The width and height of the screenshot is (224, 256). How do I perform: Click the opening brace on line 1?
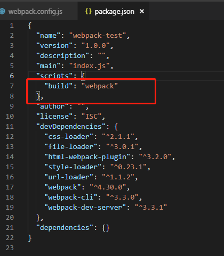30,26
